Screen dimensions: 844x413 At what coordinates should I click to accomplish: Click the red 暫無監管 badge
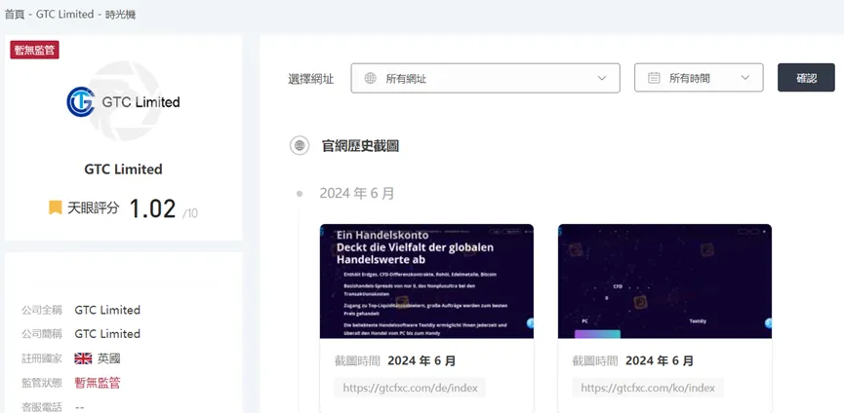(34, 51)
